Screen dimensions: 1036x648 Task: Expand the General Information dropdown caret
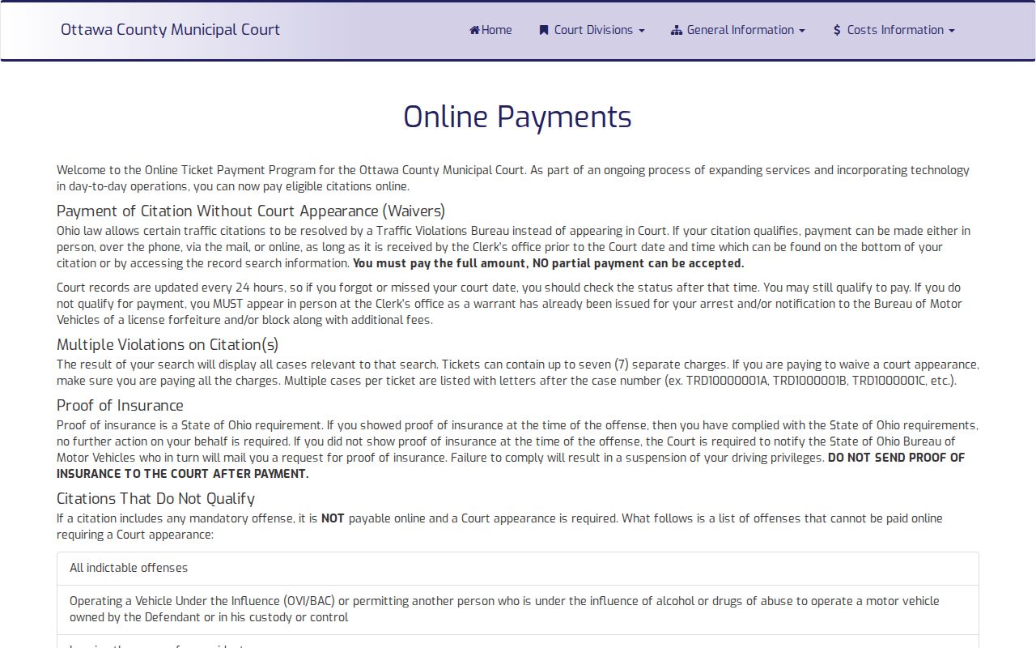[x=802, y=31]
